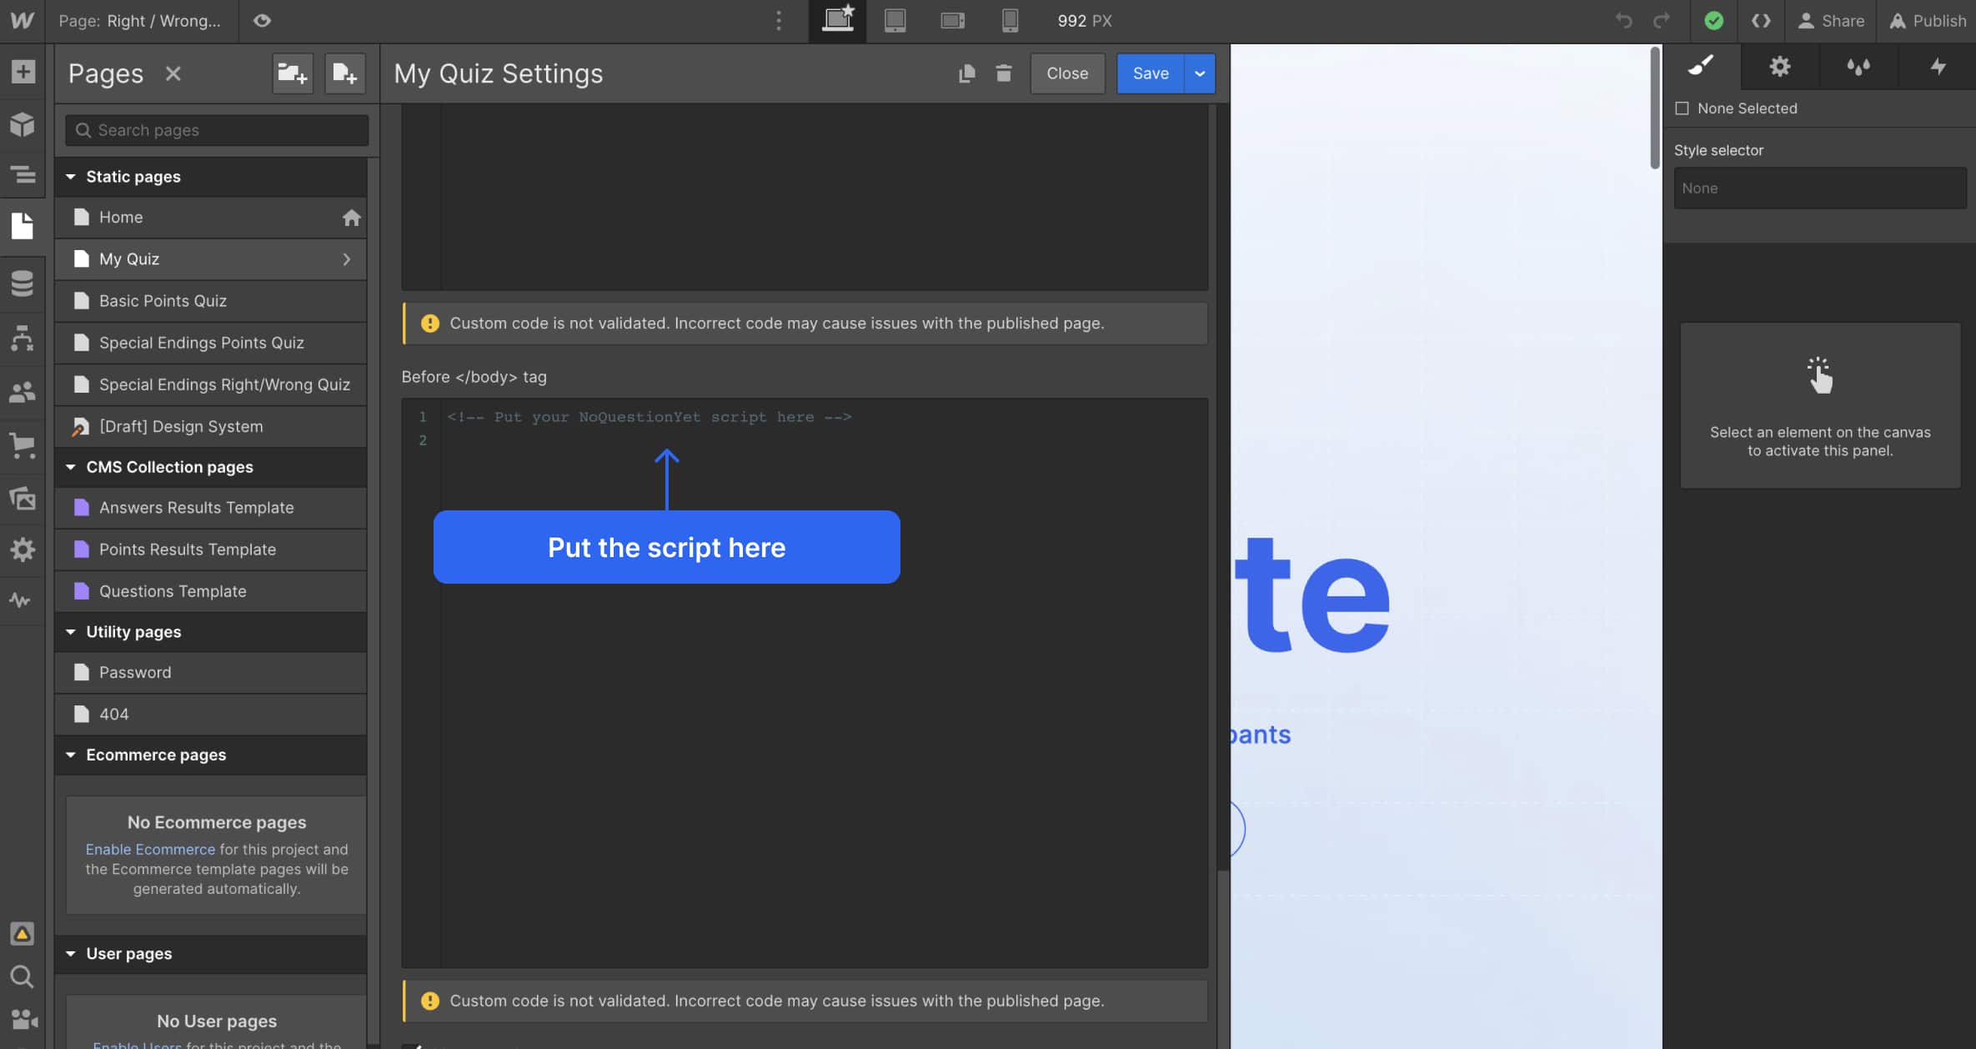The image size is (1976, 1049).
Task: Switch to the Interactions lightning tab
Action: point(1938,65)
